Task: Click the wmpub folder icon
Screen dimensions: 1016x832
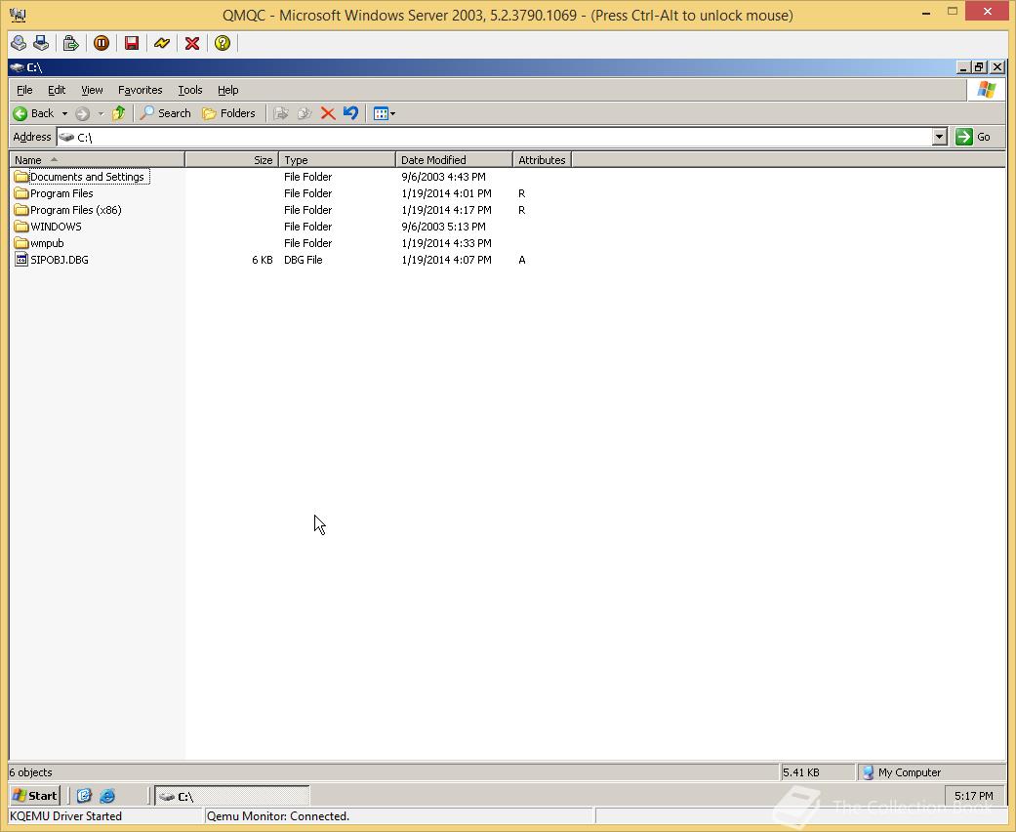Action: click(x=20, y=243)
